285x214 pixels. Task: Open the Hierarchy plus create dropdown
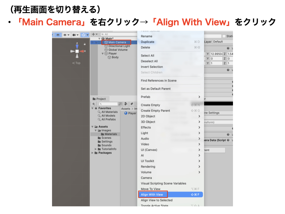[x=95, y=34]
